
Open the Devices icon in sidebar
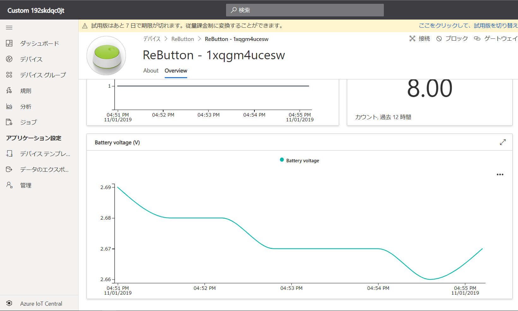(x=9, y=59)
